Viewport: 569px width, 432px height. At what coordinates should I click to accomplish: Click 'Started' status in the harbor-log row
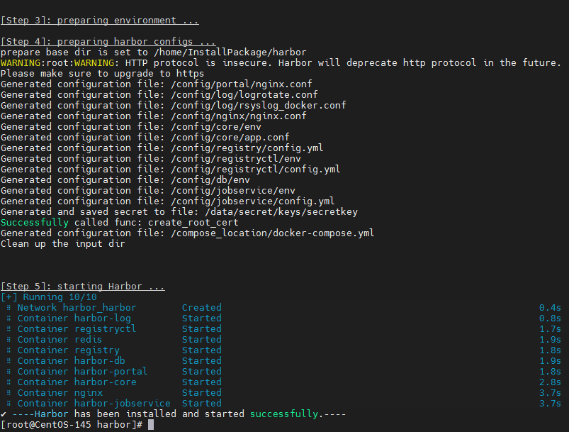click(x=202, y=319)
